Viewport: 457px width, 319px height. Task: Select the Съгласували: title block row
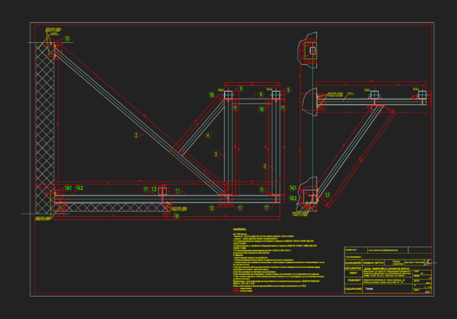pyautogui.click(x=387, y=257)
